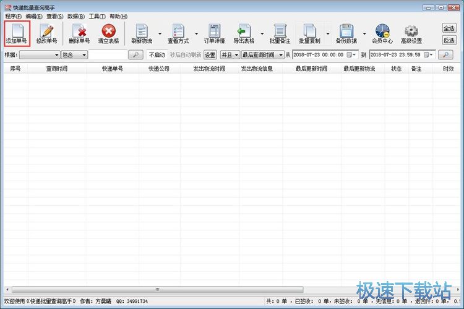Sort by 最后更新时间 column header
Image resolution: width=464 pixels, height=309 pixels.
click(x=312, y=69)
